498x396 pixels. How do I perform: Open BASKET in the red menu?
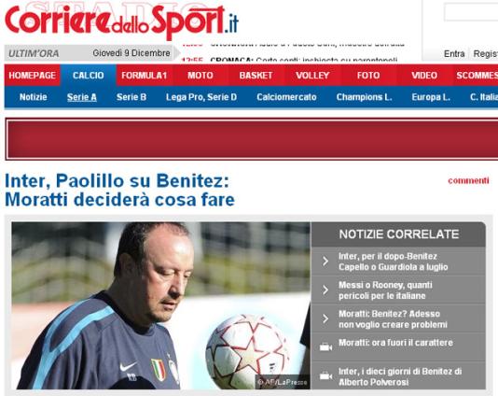(256, 76)
